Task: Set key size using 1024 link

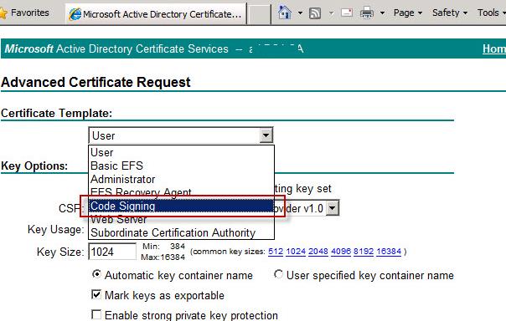Action: click(296, 251)
